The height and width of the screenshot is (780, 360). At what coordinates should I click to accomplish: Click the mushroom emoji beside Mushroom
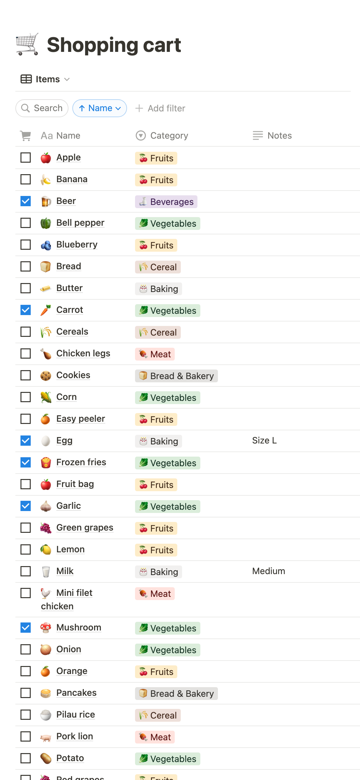(46, 628)
